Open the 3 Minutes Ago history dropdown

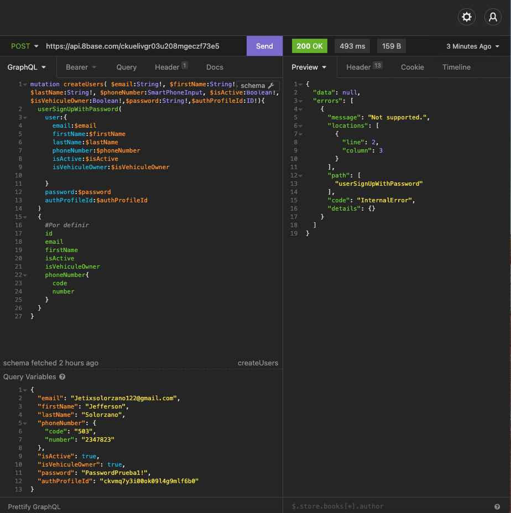[473, 46]
